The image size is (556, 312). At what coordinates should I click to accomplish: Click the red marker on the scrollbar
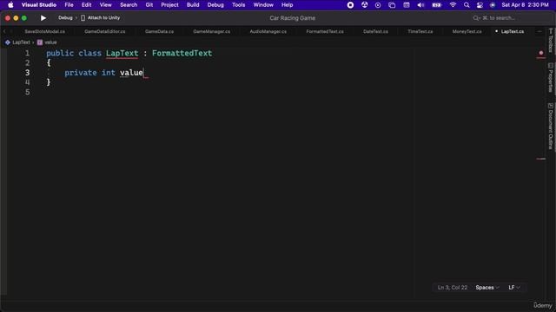point(540,159)
